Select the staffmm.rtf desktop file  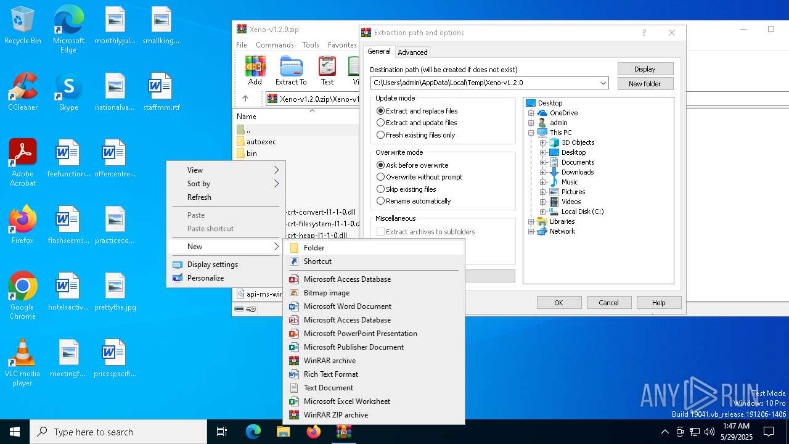[161, 92]
